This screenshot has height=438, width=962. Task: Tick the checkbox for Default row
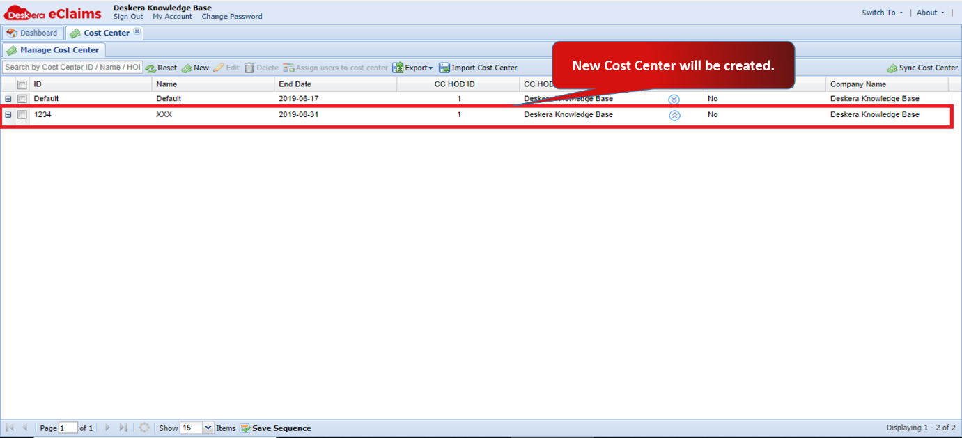(x=22, y=99)
